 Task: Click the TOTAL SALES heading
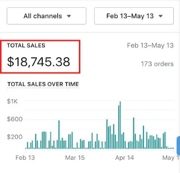click(x=26, y=46)
